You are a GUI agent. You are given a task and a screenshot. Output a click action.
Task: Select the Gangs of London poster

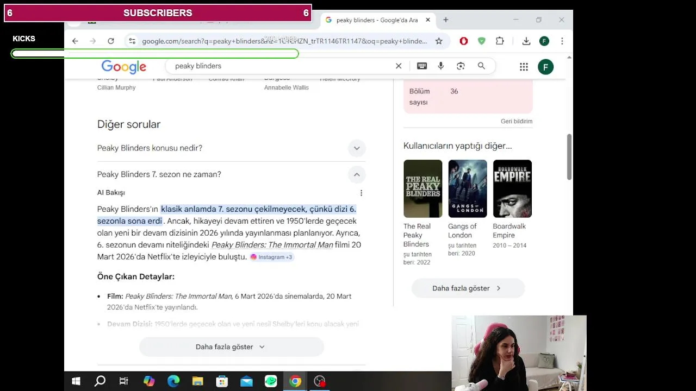(468, 188)
